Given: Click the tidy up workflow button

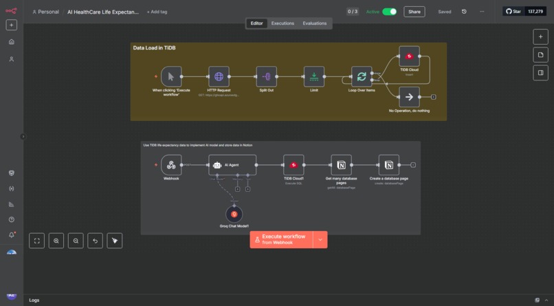Looking at the screenshot, I should tap(115, 241).
